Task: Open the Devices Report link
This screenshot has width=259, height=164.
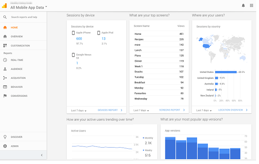Action: (108, 110)
